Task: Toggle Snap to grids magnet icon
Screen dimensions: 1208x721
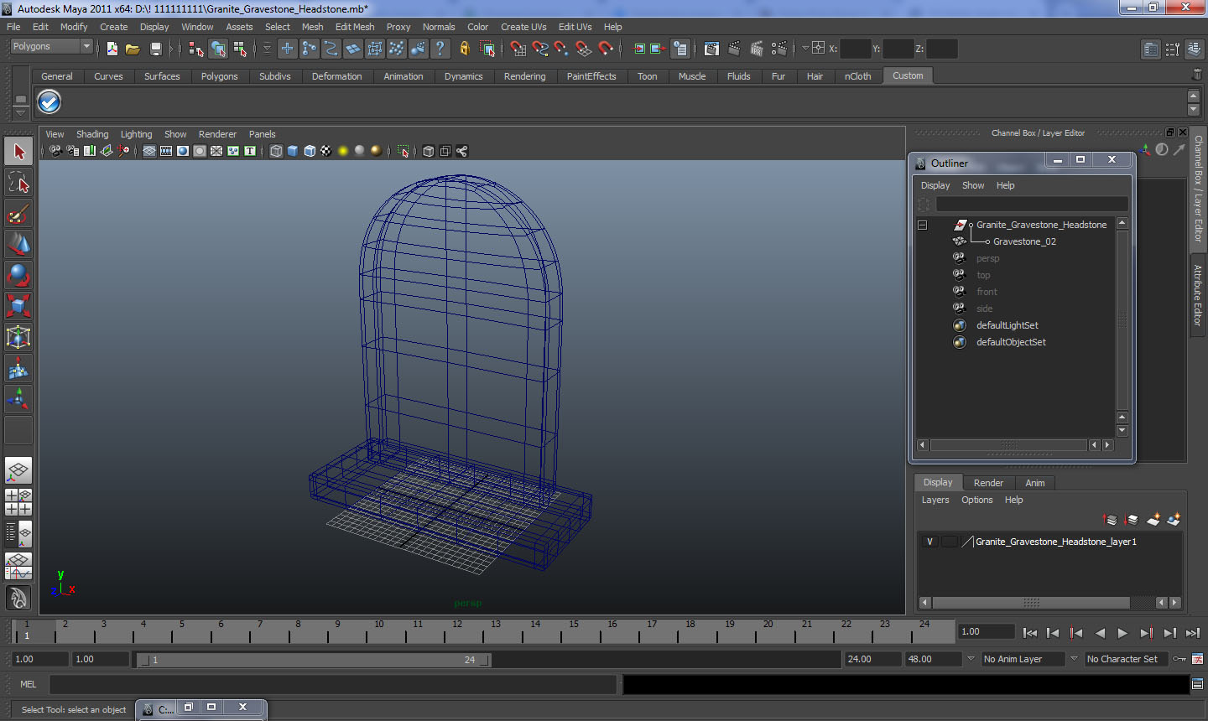Action: click(518, 49)
